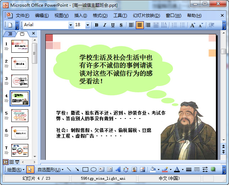Select the Oval drawing tool
This screenshot has width=229, height=185.
point(94,169)
